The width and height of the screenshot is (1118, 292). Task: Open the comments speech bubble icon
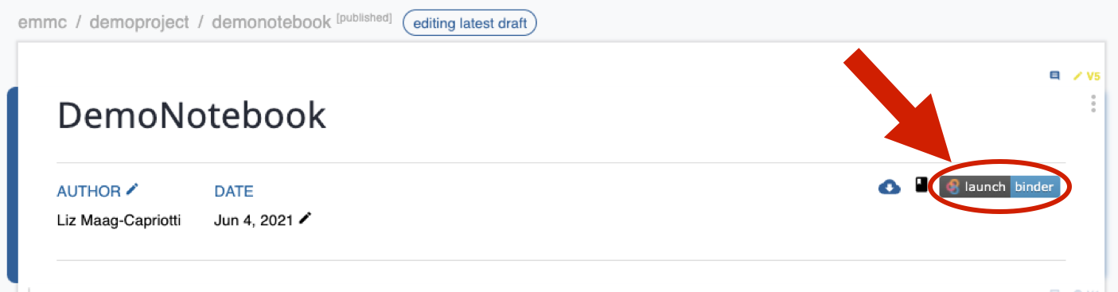point(1055,76)
